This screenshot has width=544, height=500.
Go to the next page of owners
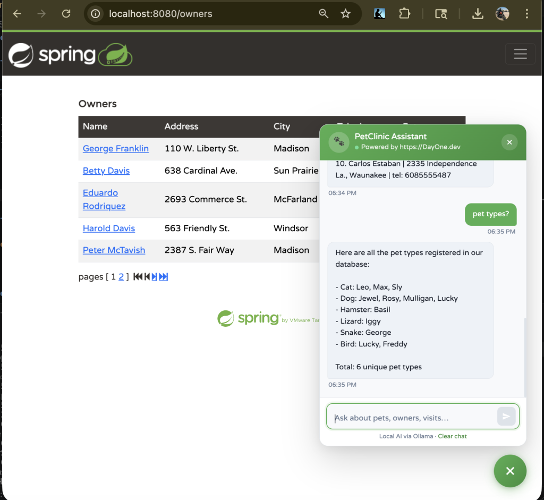pos(154,277)
